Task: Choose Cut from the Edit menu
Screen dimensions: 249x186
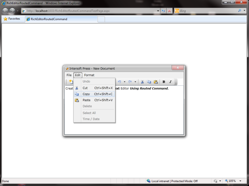Action: point(94,88)
